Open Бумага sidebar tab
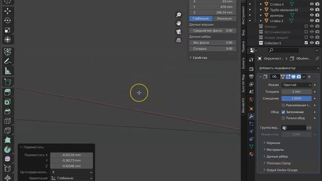Image resolution: width=322 pixels, height=181 pixels. tap(244, 63)
